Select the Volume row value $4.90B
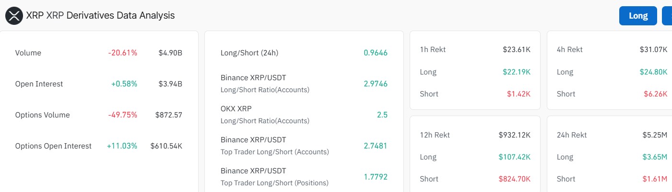Screen dimensions: 672x192 (170, 53)
